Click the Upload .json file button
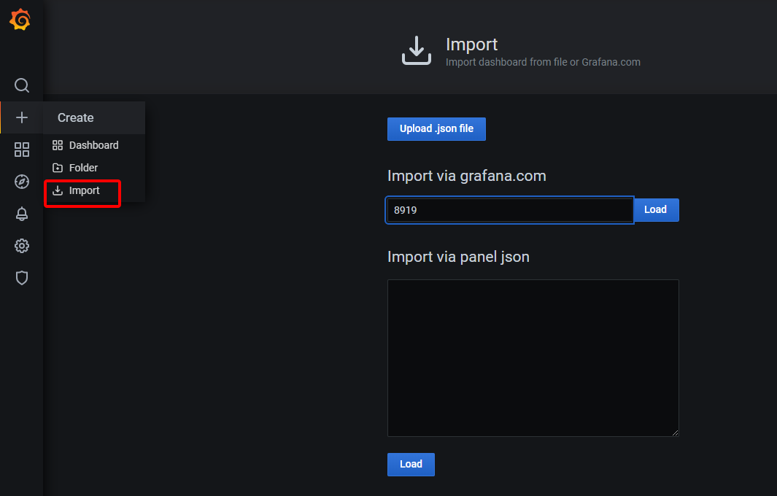The width and height of the screenshot is (777, 496). click(436, 129)
